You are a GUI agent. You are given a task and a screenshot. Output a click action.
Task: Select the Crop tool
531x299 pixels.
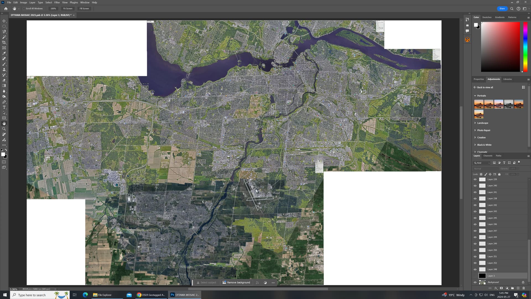coord(4,42)
